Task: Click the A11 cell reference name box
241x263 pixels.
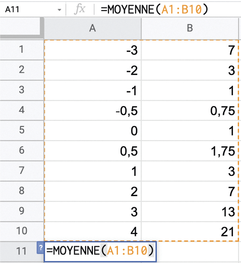Action: point(27,10)
